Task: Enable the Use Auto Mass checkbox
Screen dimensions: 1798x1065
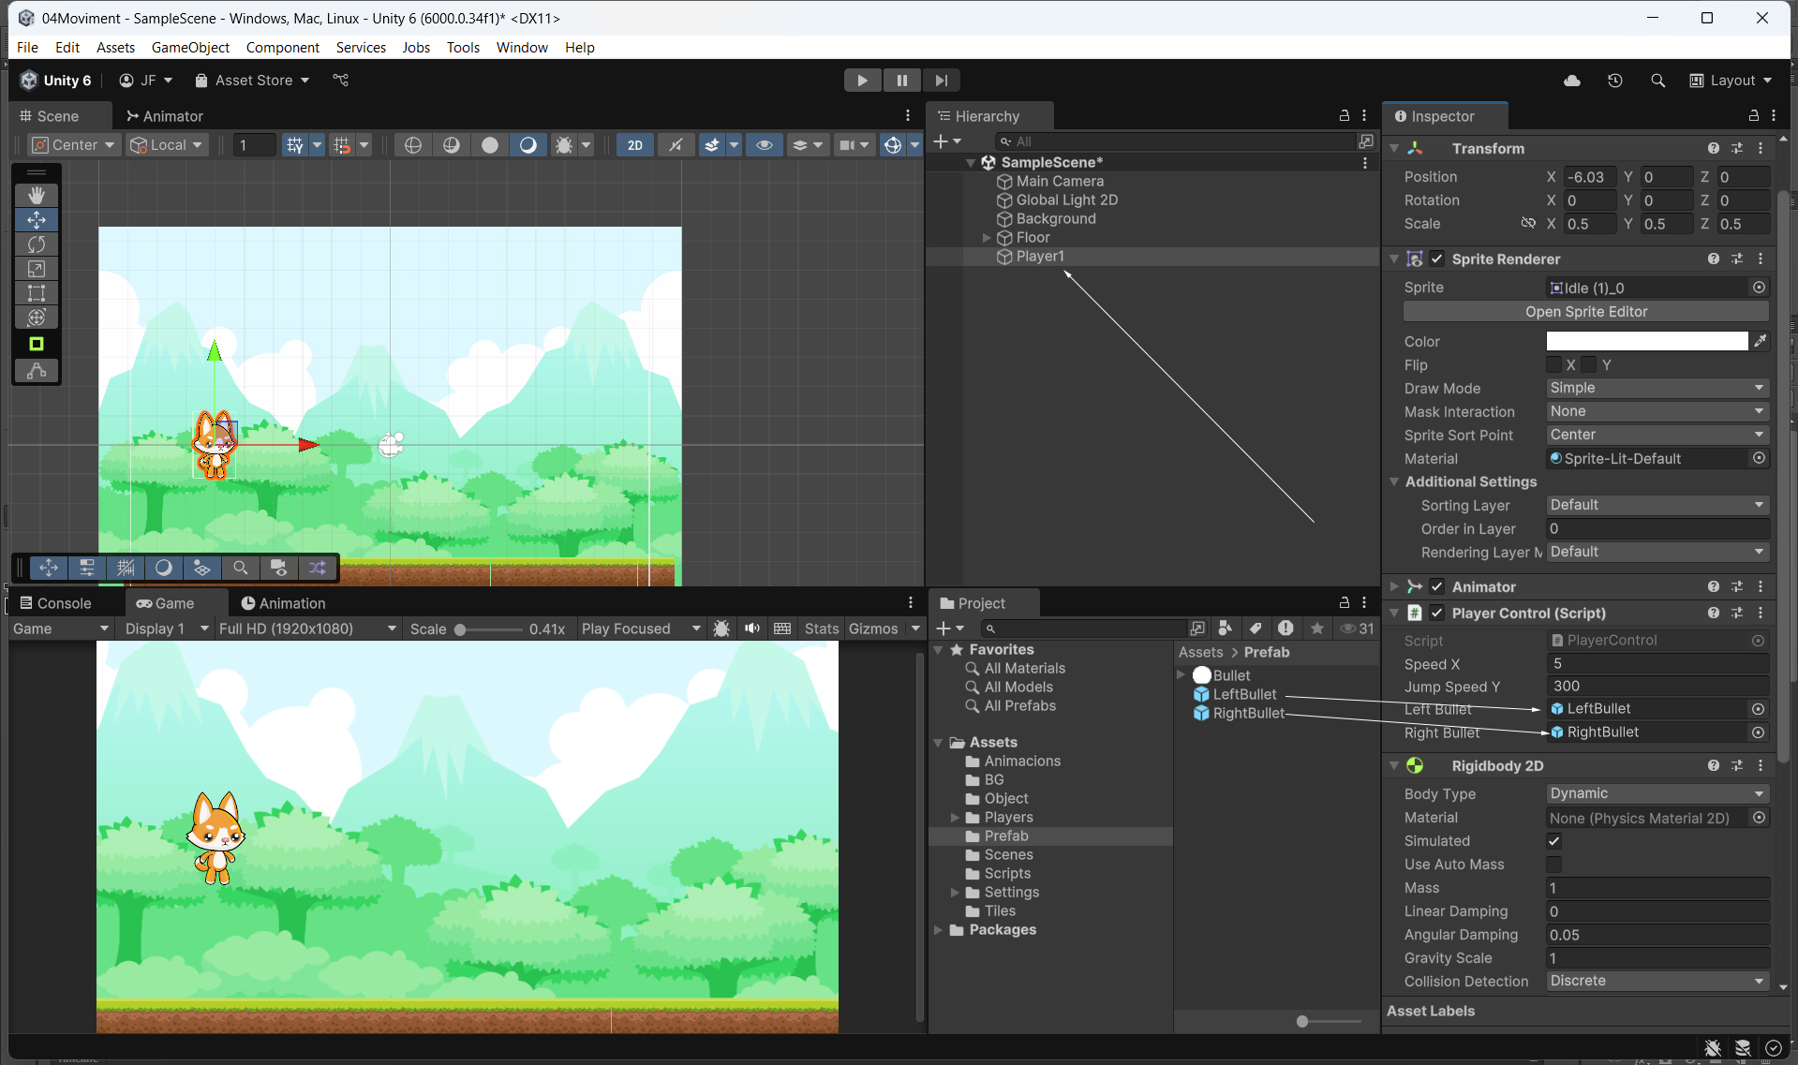Action: (x=1553, y=865)
